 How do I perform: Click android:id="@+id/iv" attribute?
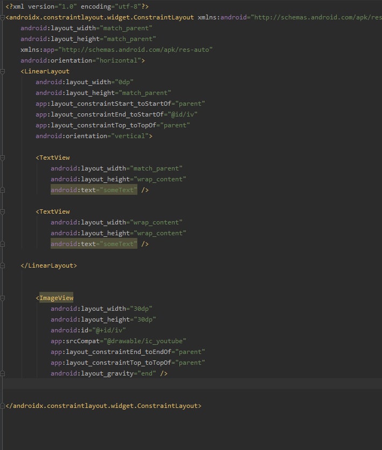[x=88, y=330]
